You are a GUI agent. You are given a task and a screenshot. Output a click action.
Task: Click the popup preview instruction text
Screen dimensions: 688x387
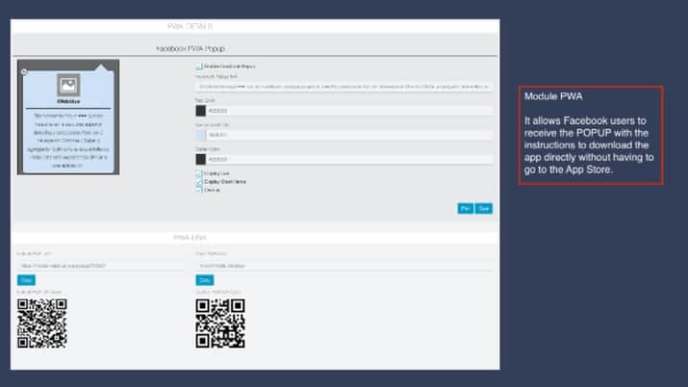tap(68, 141)
